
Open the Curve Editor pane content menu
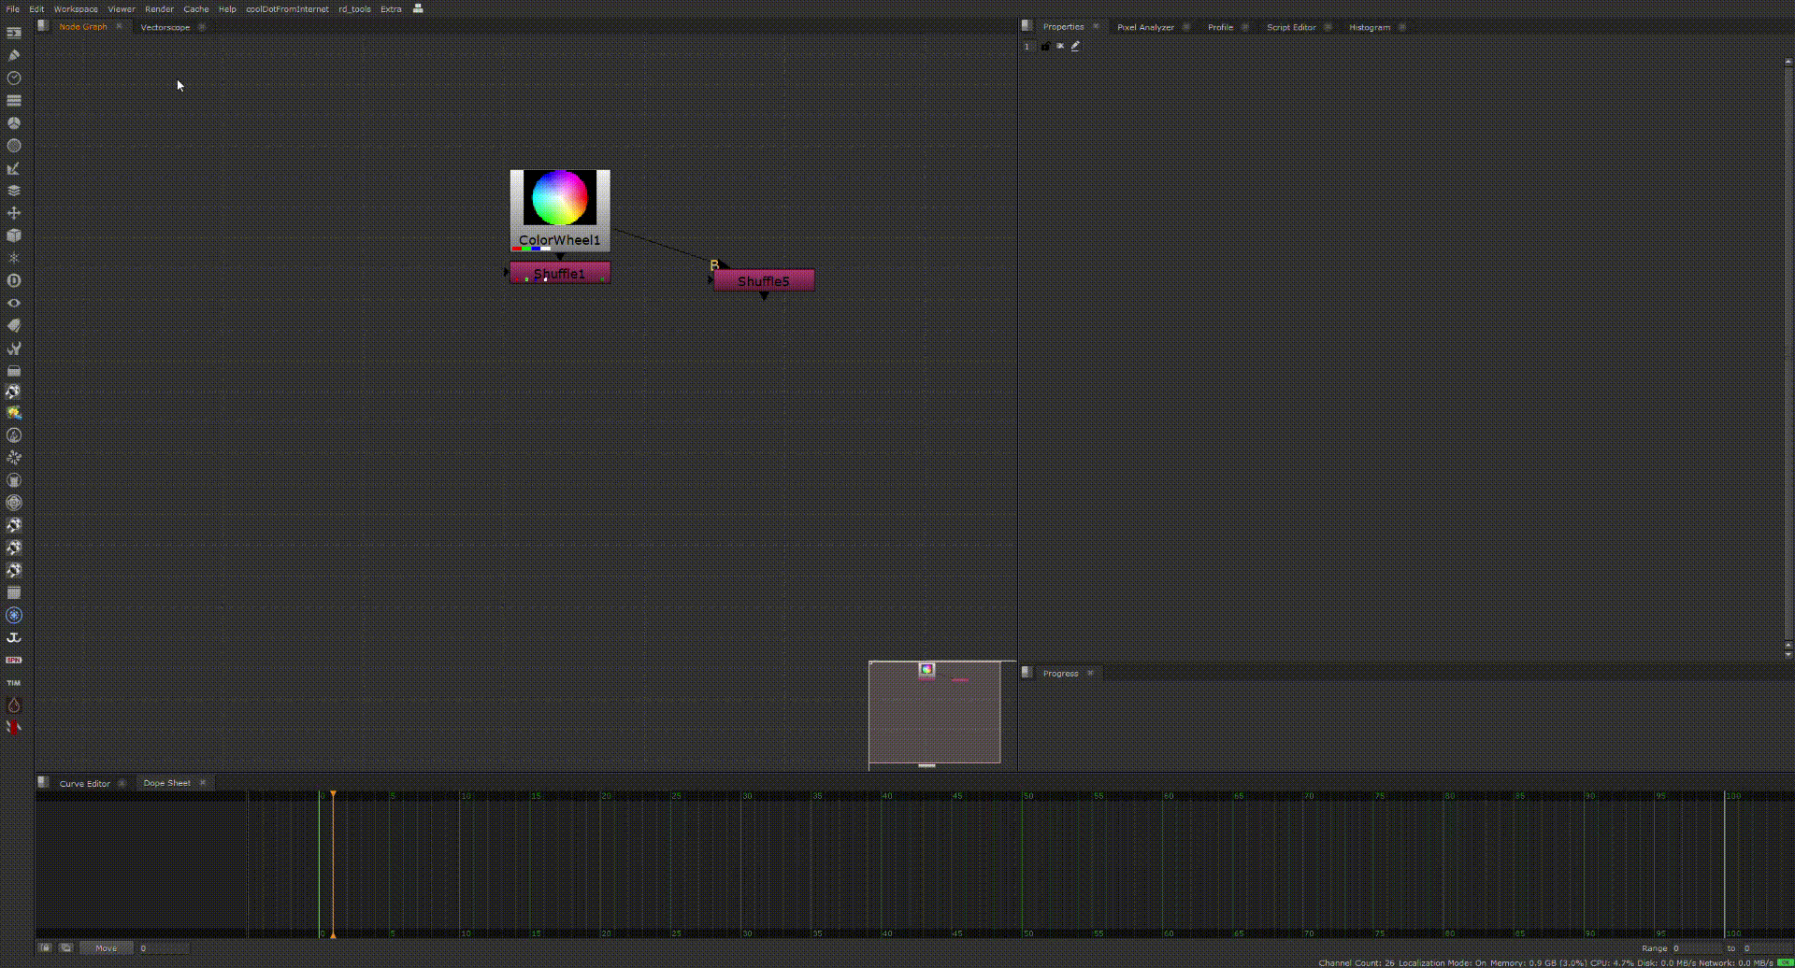43,782
